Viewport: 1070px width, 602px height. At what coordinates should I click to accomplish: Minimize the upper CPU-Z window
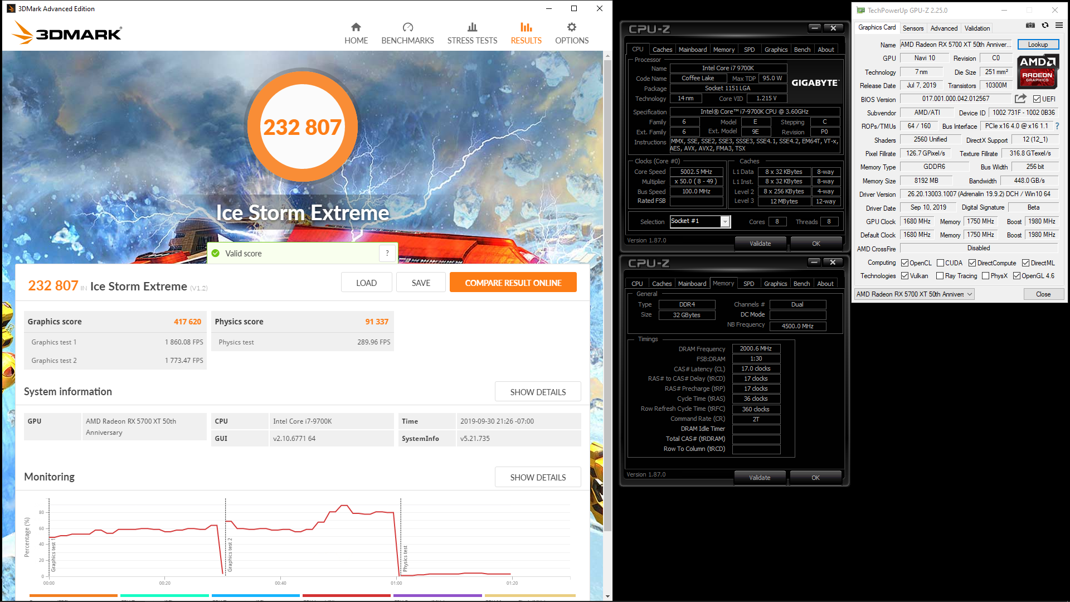tap(815, 28)
